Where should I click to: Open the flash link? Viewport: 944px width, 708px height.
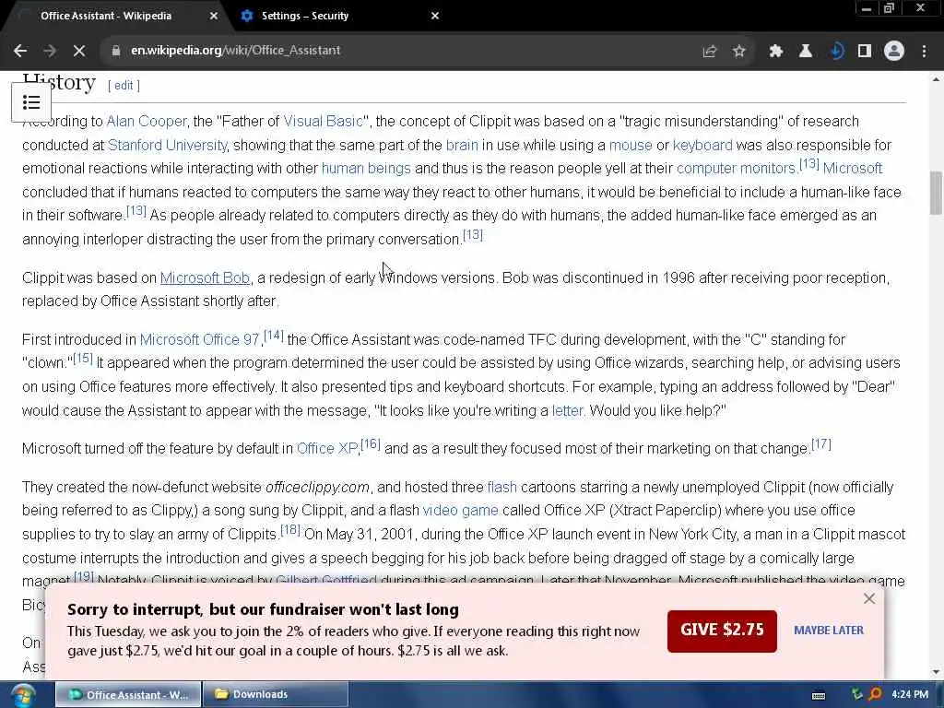(x=502, y=487)
